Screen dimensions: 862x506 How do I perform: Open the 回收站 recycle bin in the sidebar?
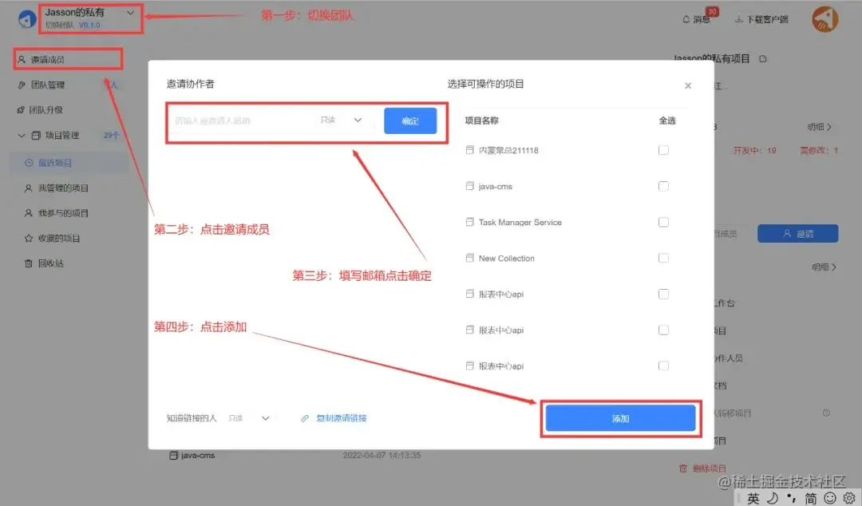48,262
